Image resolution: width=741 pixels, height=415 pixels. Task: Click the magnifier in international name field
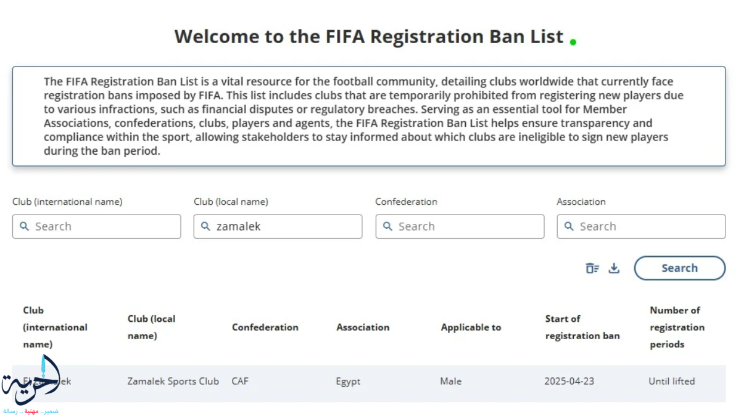point(25,226)
